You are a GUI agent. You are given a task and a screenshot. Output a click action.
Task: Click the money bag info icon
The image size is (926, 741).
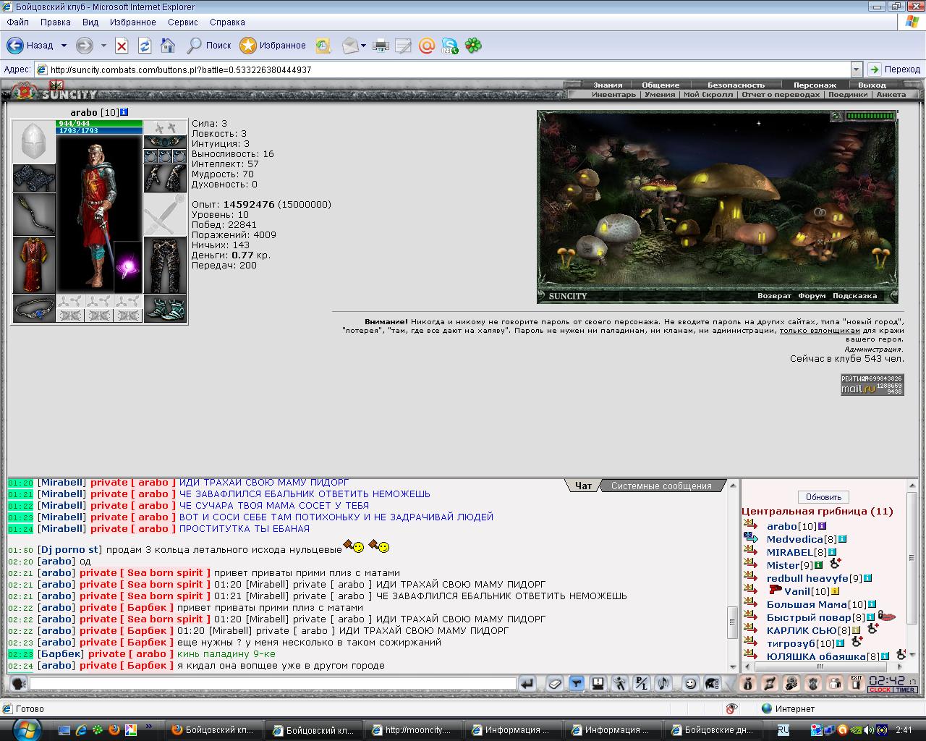click(x=748, y=684)
